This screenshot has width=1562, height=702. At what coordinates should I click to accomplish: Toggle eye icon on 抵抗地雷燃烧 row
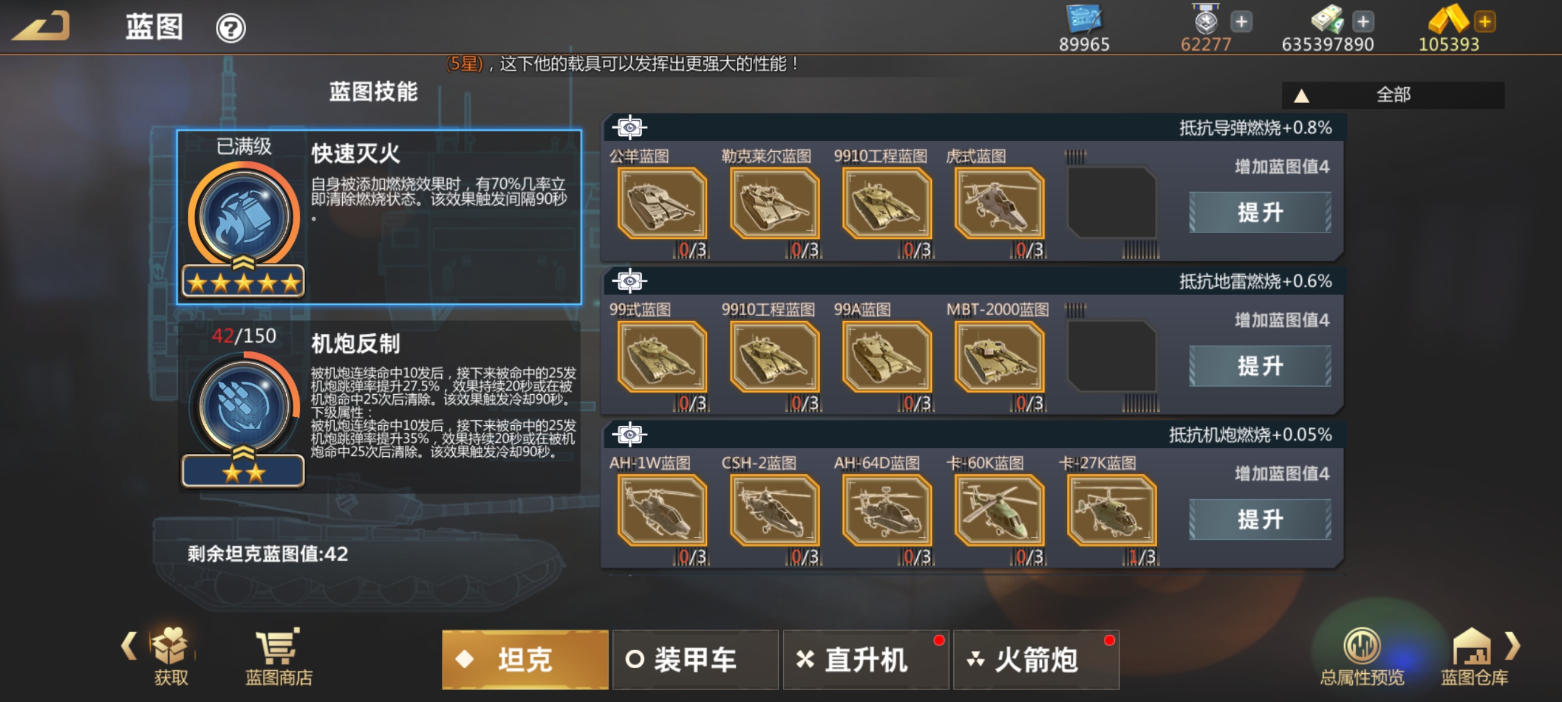click(x=630, y=280)
